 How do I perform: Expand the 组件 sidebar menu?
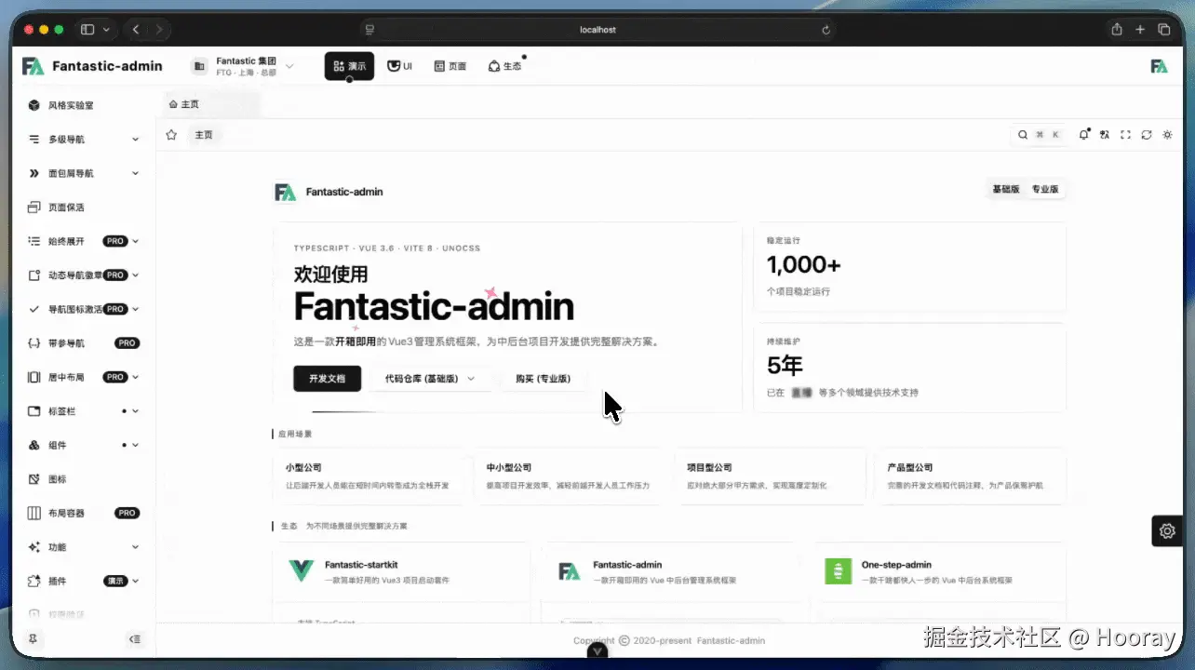coord(82,445)
